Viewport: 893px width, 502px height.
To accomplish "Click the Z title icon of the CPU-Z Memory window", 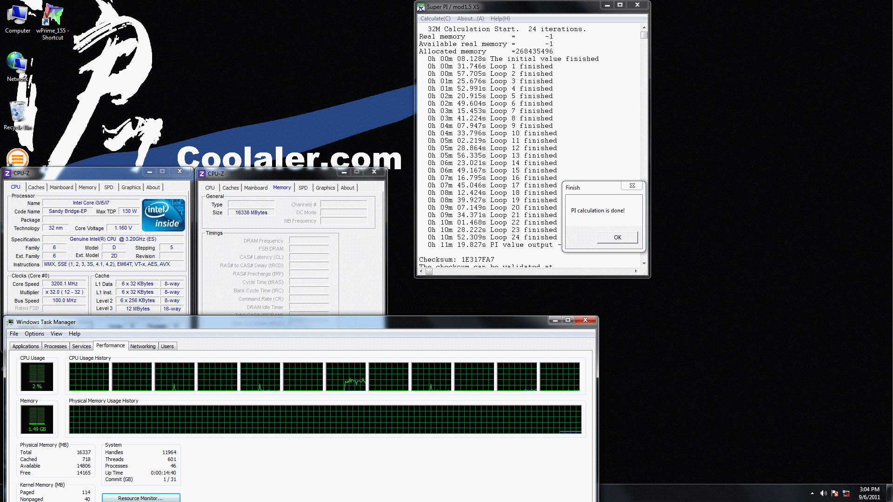I will coord(202,173).
